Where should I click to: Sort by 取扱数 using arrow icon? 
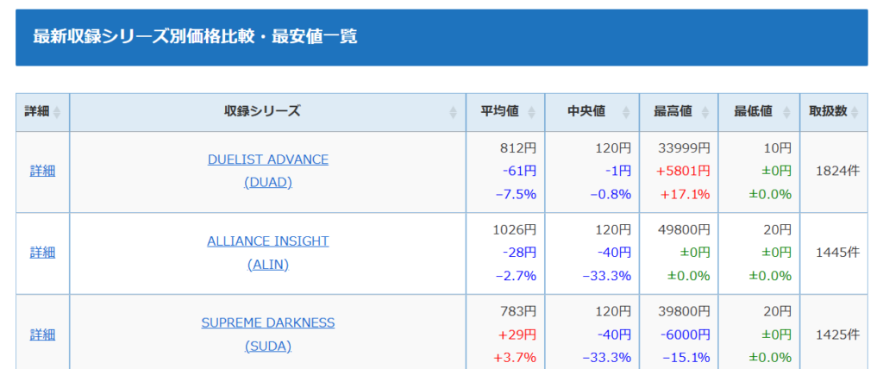[855, 113]
